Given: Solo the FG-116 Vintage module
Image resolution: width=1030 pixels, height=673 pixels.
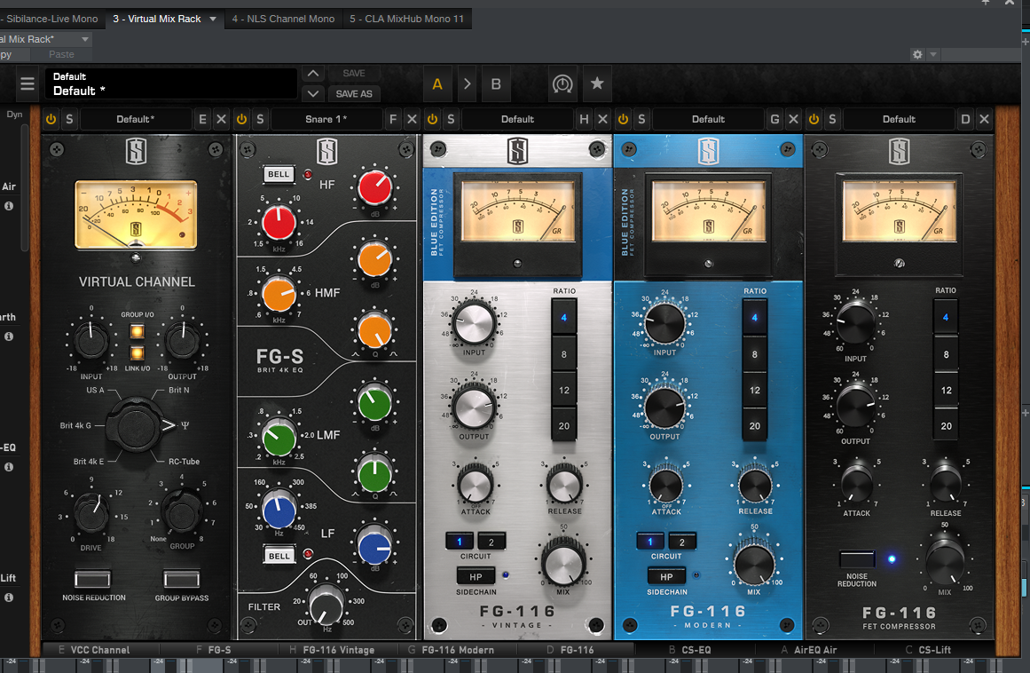Looking at the screenshot, I should 451,119.
